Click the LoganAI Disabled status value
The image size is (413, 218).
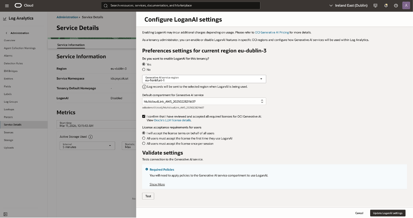116,98
